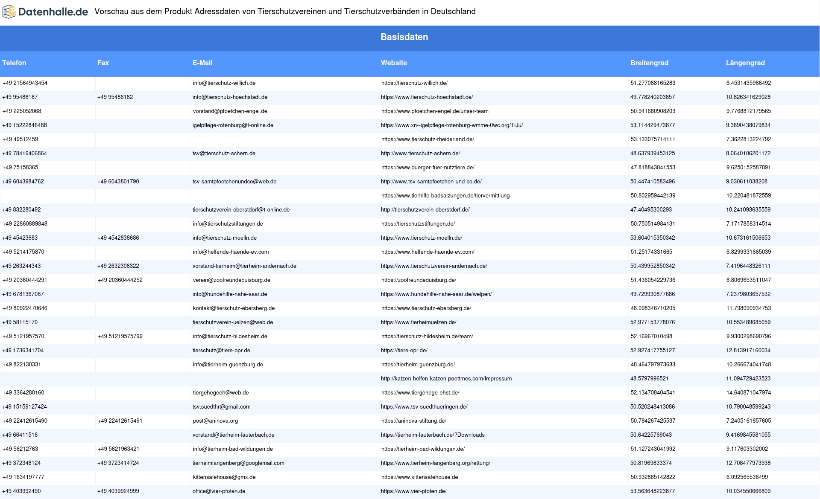Click email info@tierschutz-willich.de
The image size is (820, 499).
tap(224, 83)
